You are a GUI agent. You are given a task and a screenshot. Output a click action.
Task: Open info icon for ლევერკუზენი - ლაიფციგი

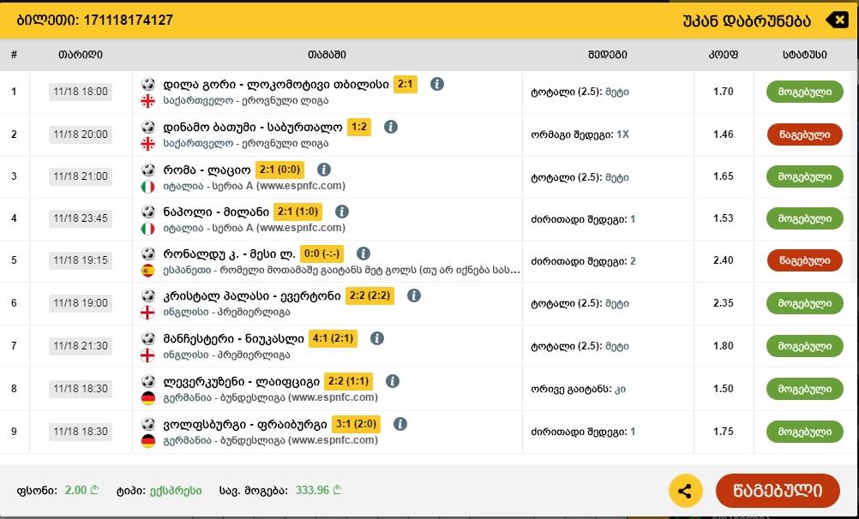393,381
